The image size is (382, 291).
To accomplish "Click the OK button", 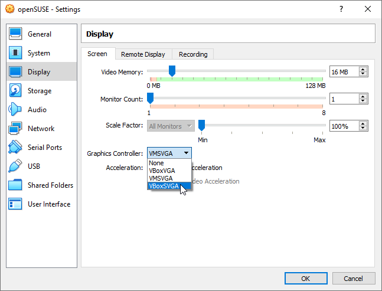I will coord(305,278).
